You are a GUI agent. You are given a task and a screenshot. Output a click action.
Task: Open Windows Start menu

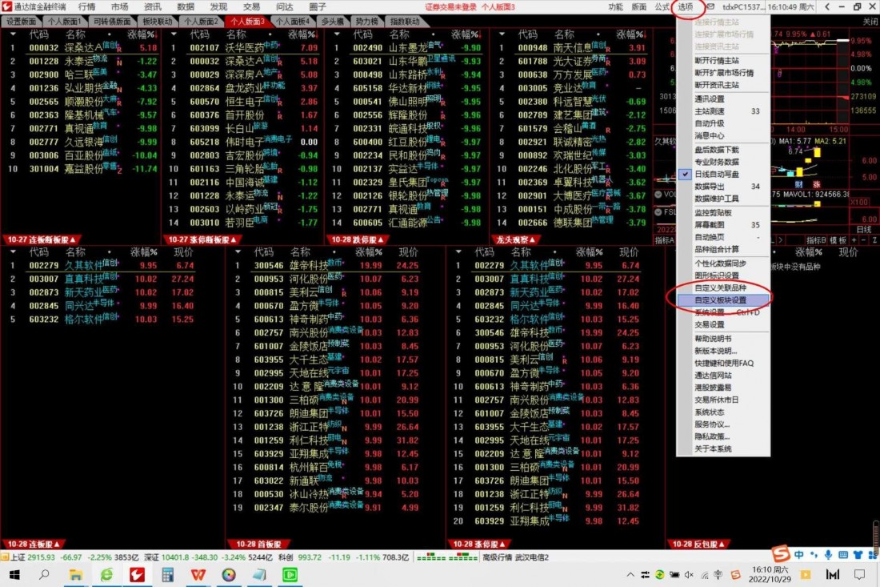point(14,575)
